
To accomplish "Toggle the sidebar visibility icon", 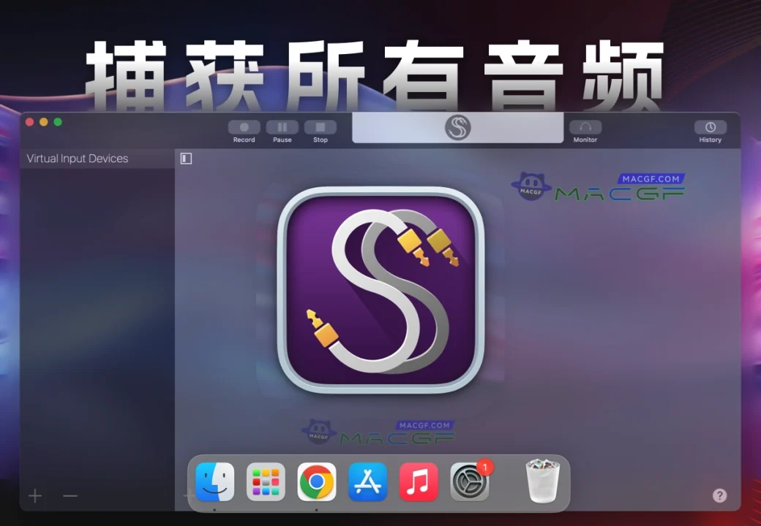I will point(185,158).
